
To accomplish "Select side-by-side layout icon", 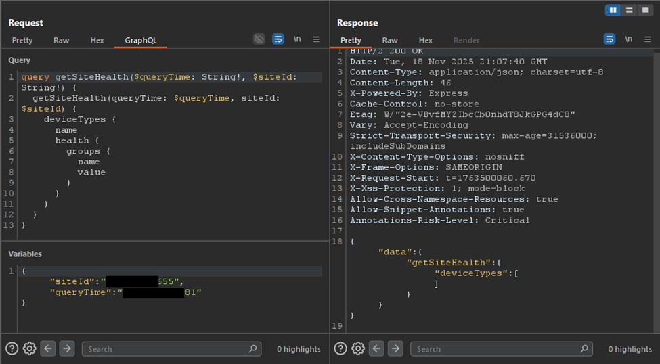I will pos(613,10).
